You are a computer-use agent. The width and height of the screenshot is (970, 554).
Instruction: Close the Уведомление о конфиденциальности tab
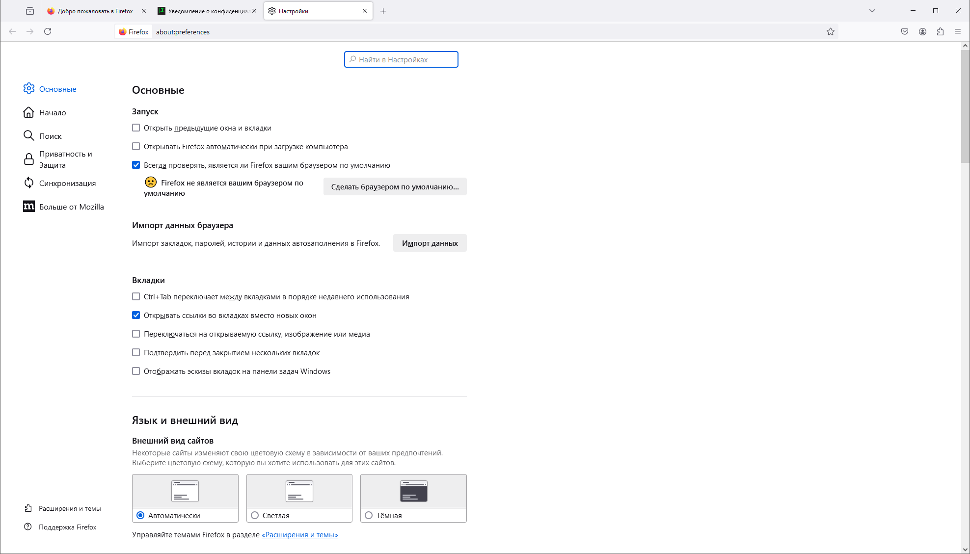point(254,11)
